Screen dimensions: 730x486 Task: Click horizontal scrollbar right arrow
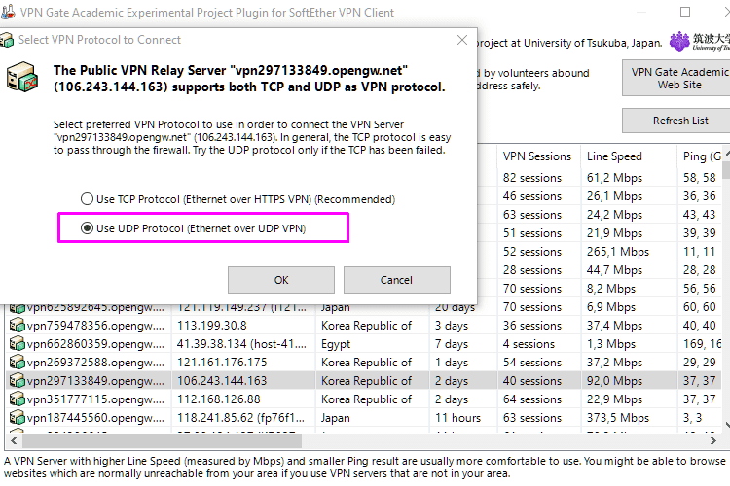tap(712, 440)
